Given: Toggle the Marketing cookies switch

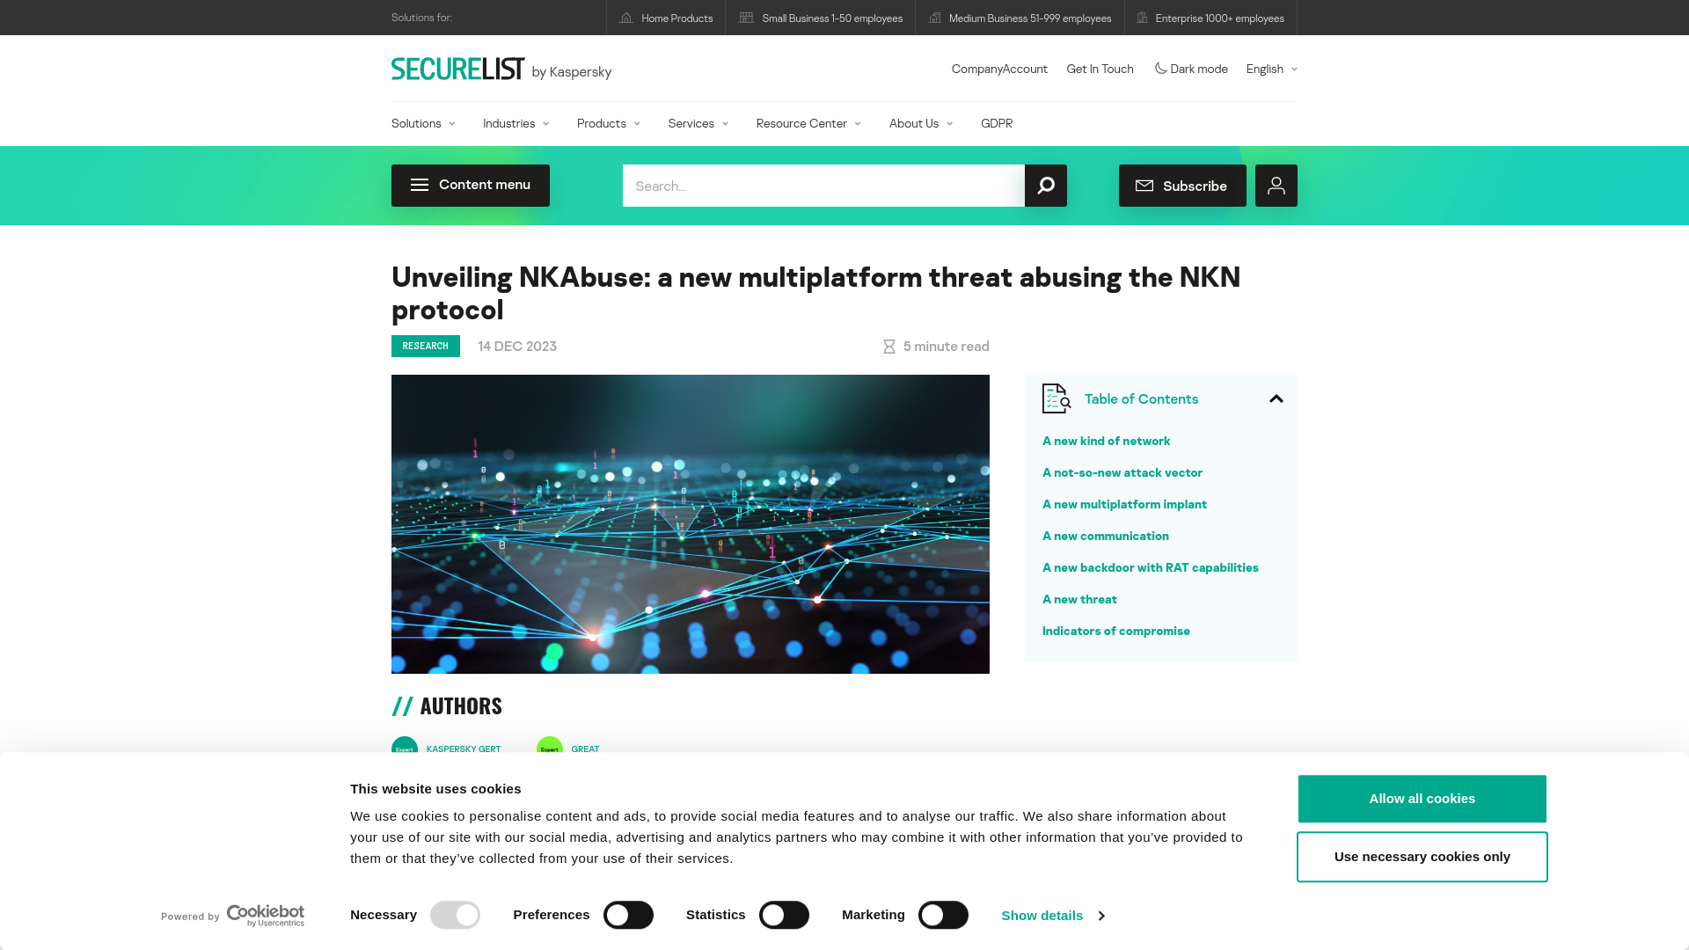Looking at the screenshot, I should pos(942,915).
